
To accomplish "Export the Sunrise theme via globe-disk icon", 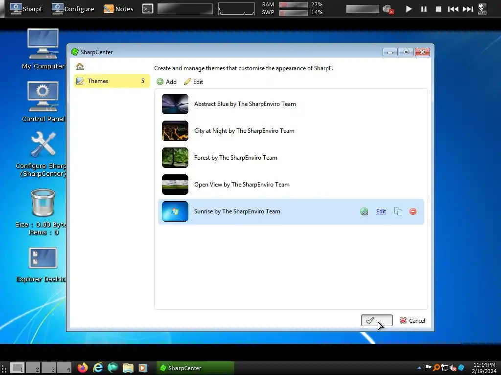I will [x=364, y=211].
